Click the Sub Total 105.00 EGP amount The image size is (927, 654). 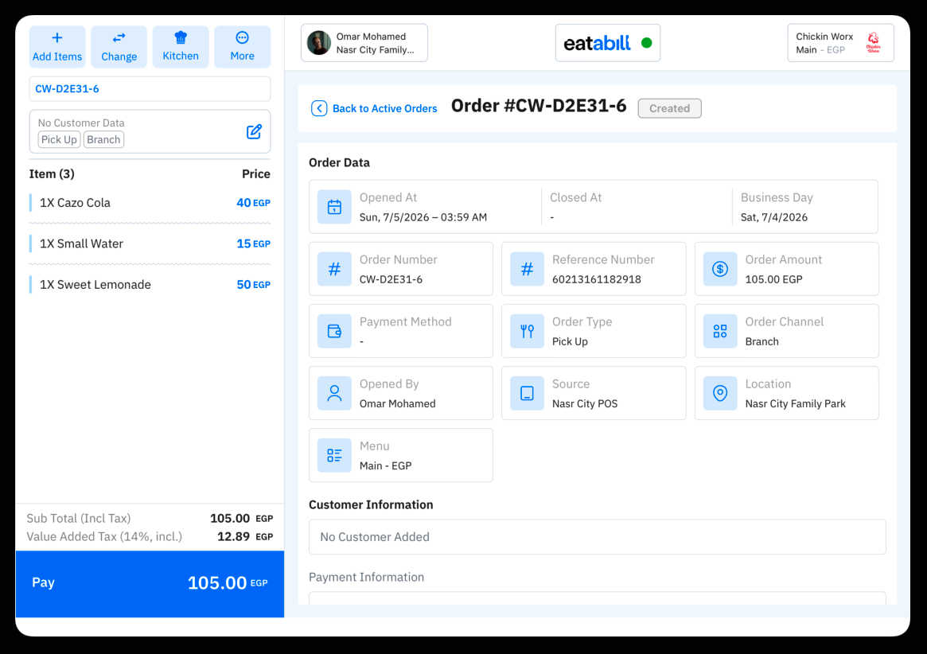(241, 519)
